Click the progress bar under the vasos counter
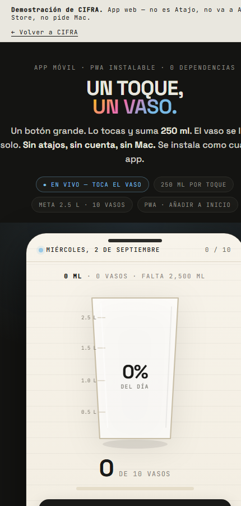241x506 pixels. pyautogui.click(x=135, y=489)
